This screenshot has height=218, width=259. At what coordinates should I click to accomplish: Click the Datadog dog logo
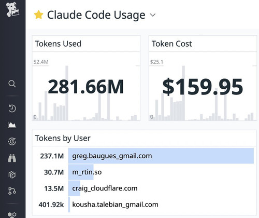(x=12, y=9)
